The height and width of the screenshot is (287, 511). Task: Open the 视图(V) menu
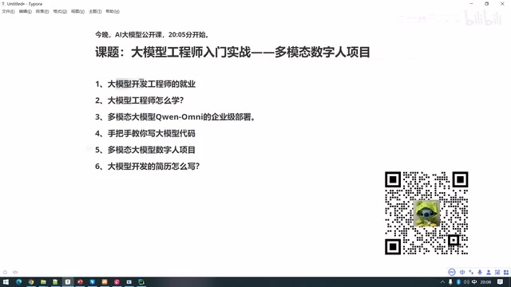tap(77, 11)
